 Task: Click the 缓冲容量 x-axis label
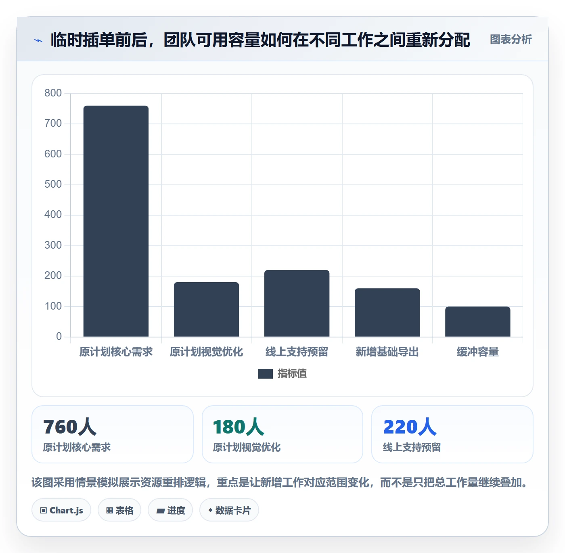(x=477, y=352)
